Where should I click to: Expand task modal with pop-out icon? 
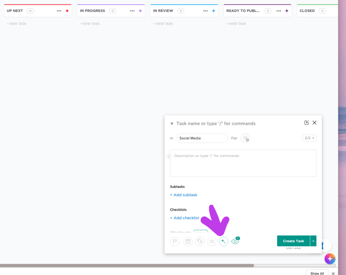[306, 123]
